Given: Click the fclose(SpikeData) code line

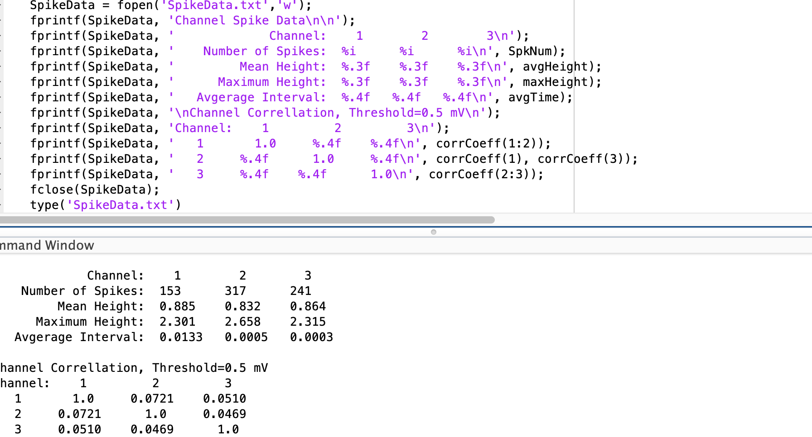Looking at the screenshot, I should point(95,190).
